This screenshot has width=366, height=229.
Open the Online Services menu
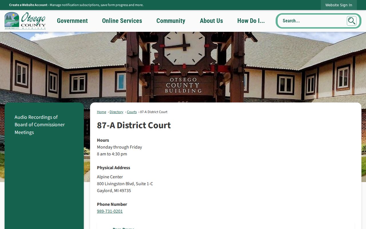122,21
